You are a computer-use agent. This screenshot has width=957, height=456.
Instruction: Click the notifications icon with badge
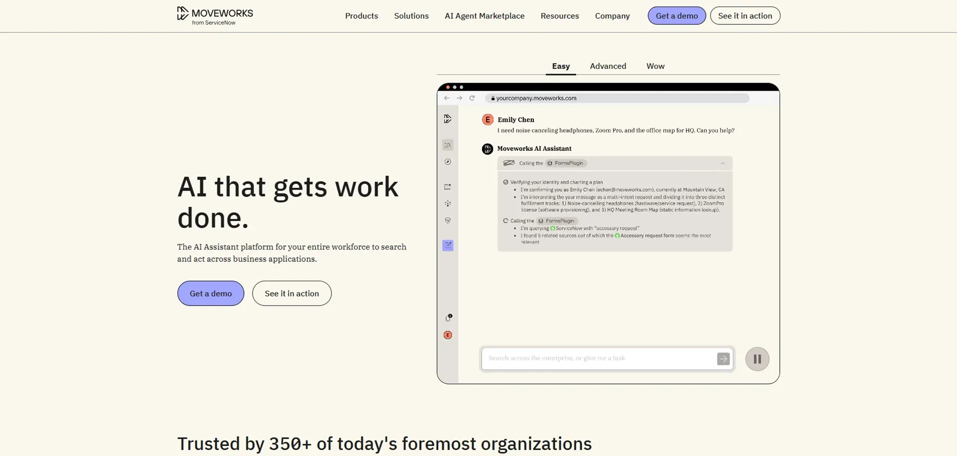pyautogui.click(x=449, y=318)
